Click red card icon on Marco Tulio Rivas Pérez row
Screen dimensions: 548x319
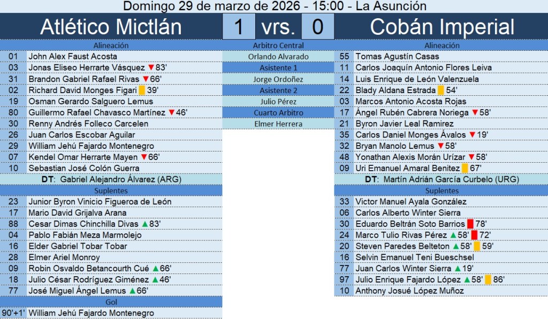tap(474, 235)
